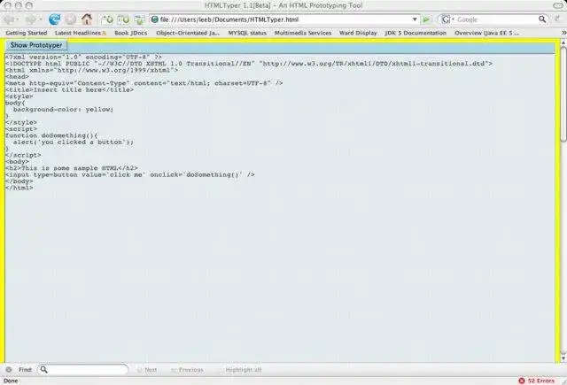Screen dimensions: 567x385
Task: Open the forward history dropdown arrow
Action: [x=41, y=19]
